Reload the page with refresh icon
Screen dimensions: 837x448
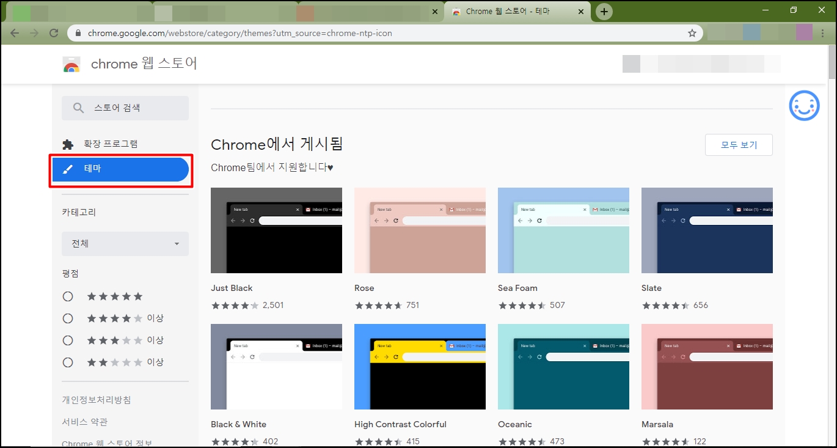(54, 33)
